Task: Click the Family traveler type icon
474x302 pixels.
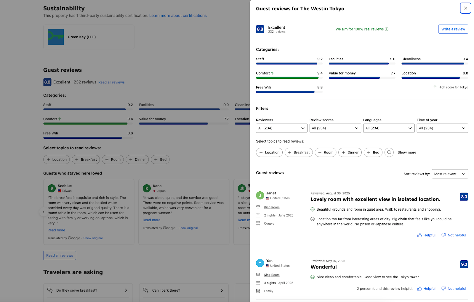Action: tap(258, 291)
